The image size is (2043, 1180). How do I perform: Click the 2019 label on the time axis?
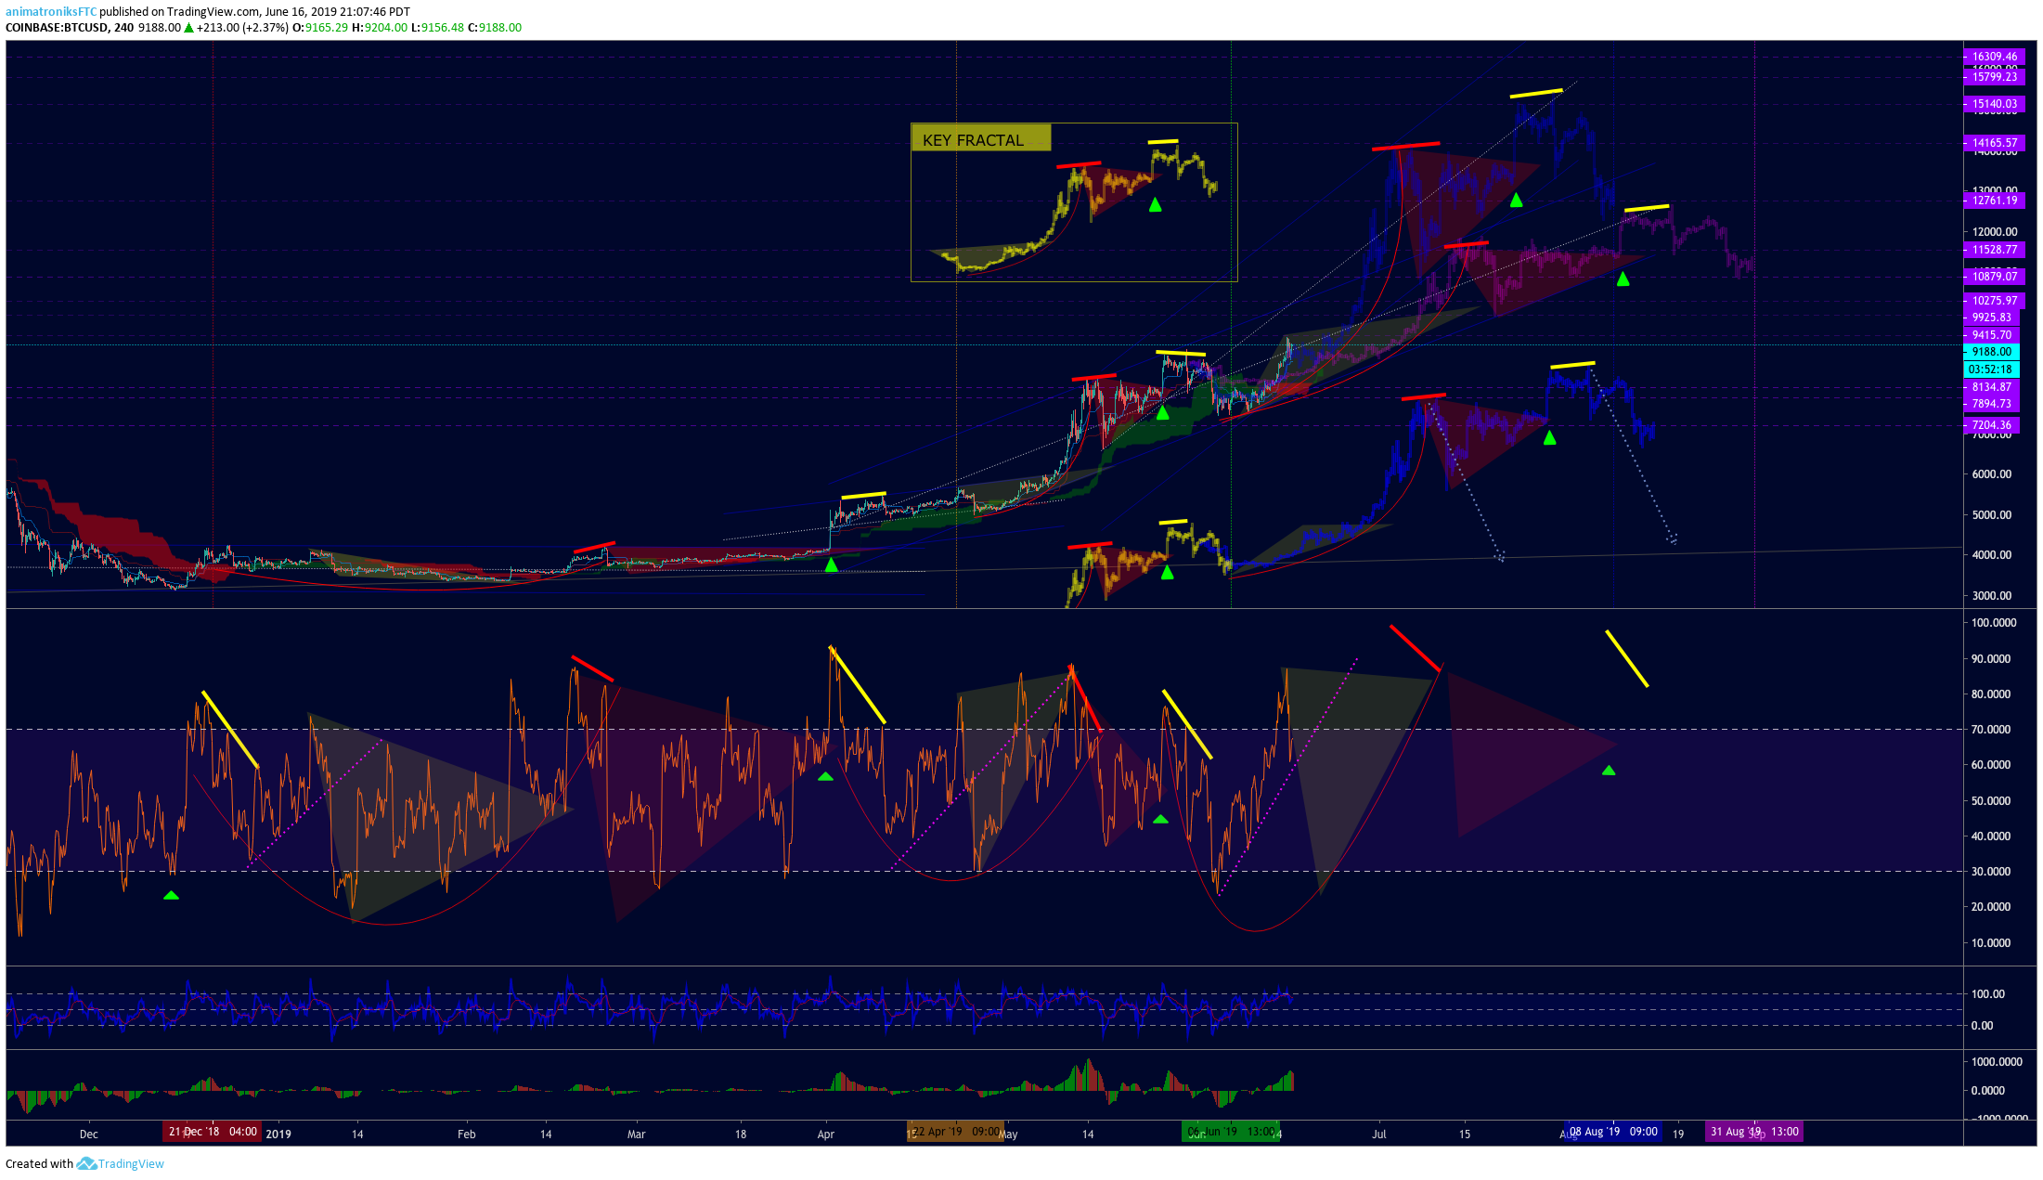(278, 1135)
